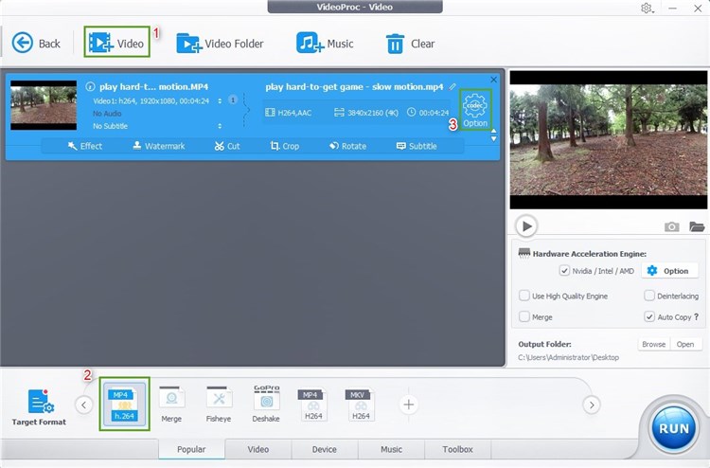This screenshot has width=710, height=468.
Task: Clear the file list with trash icon
Action: click(410, 44)
